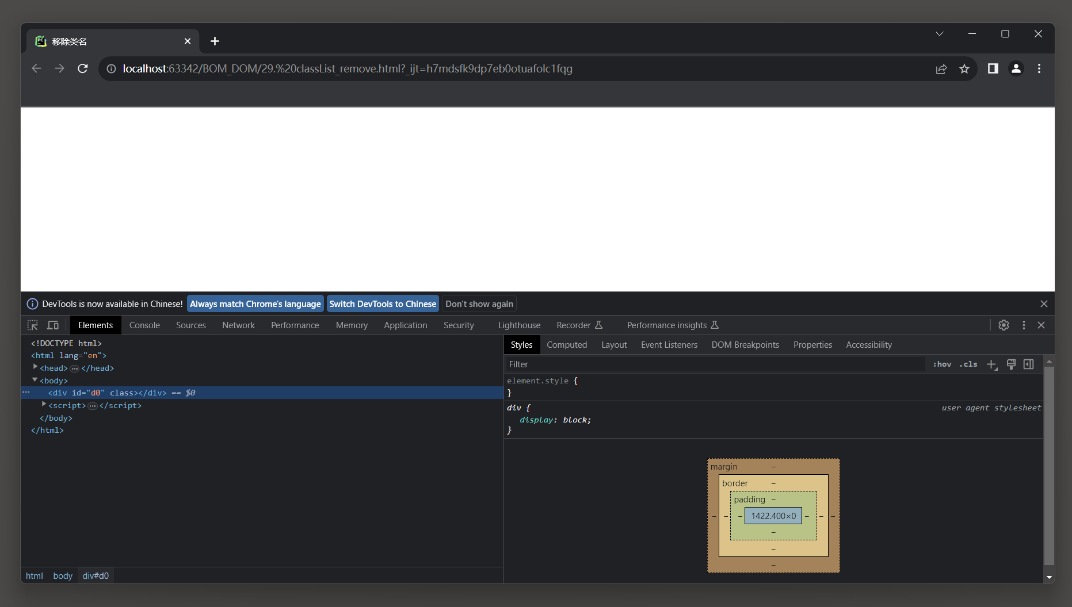The width and height of the screenshot is (1072, 607).
Task: Open the actions dots beside selected div
Action: click(x=26, y=393)
